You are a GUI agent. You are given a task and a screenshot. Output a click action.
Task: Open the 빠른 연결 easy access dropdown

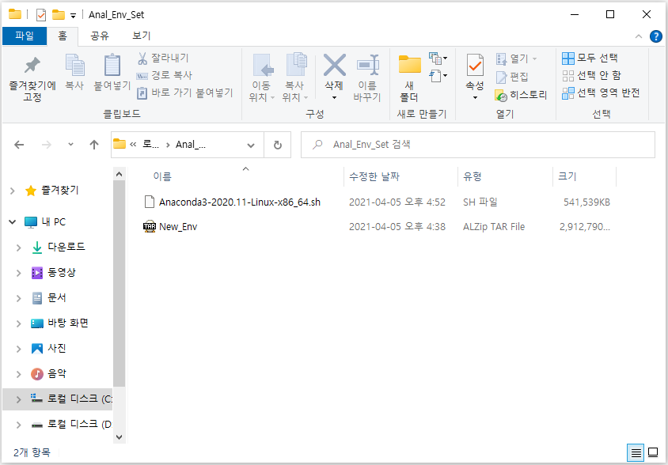click(x=438, y=76)
